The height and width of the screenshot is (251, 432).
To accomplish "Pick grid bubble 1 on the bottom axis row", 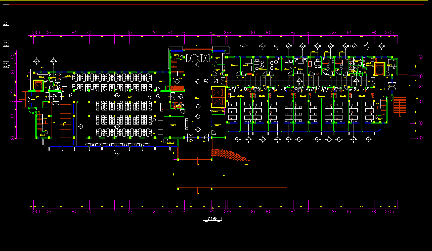I will point(34,212).
